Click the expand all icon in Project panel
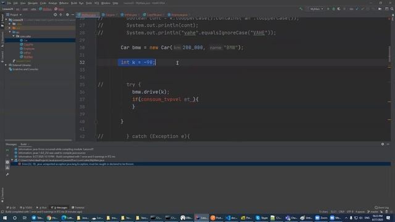395x222 pixels. pyautogui.click(x=60, y=15)
